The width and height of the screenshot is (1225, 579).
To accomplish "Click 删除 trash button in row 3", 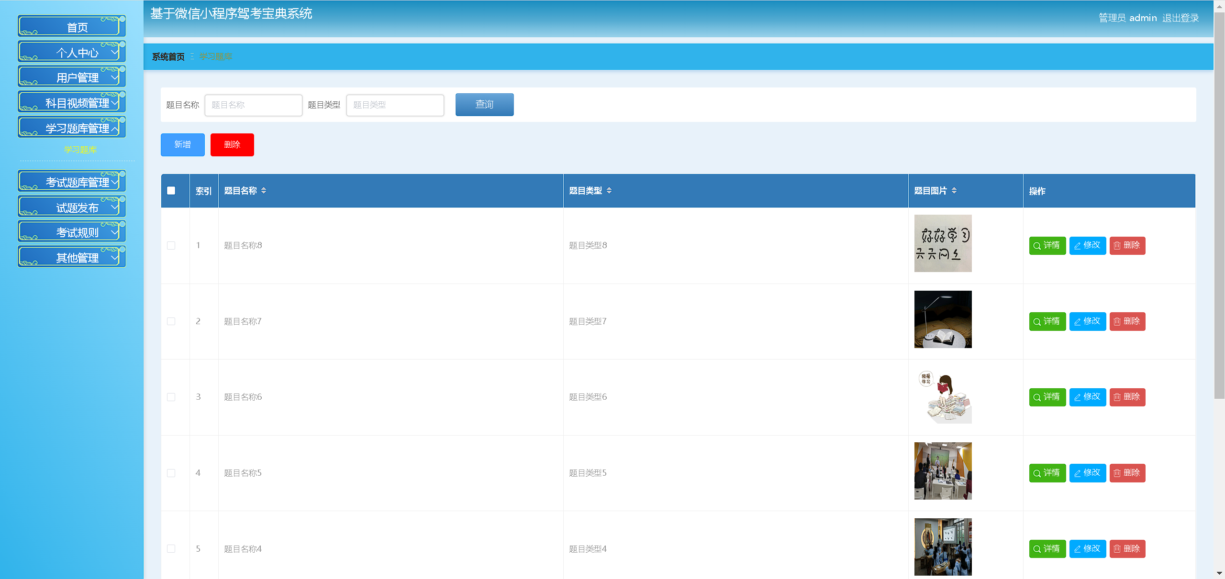I will tap(1127, 397).
